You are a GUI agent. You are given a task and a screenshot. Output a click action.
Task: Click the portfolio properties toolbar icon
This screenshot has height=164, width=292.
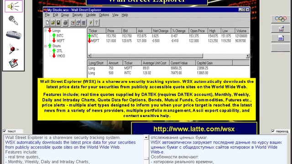78,23
